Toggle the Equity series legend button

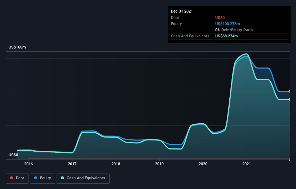pyautogui.click(x=43, y=178)
